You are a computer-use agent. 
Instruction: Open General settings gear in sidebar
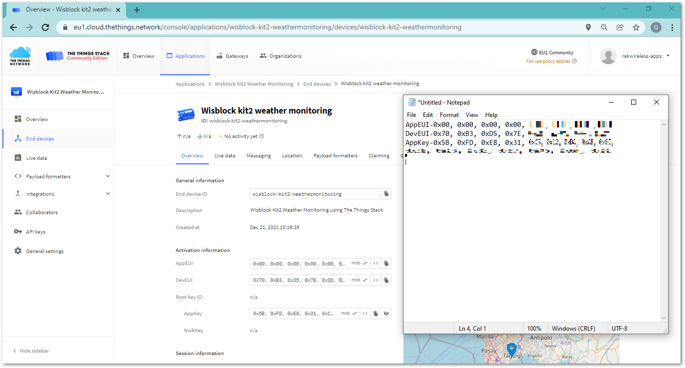tap(18, 251)
